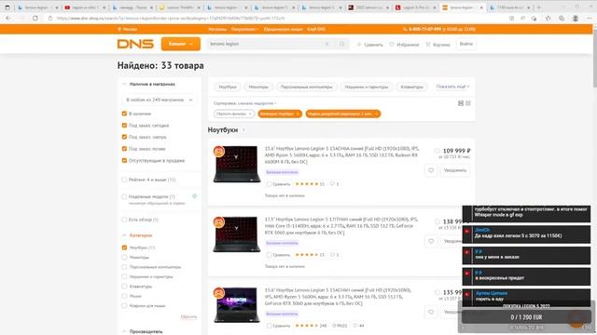Expand Показать ещё categories
The height and width of the screenshot is (335, 597).
pos(452,87)
